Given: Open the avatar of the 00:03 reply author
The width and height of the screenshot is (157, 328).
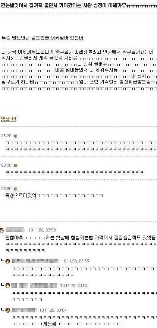Looking at the screenshot, I should pyautogui.click(x=8, y=286).
